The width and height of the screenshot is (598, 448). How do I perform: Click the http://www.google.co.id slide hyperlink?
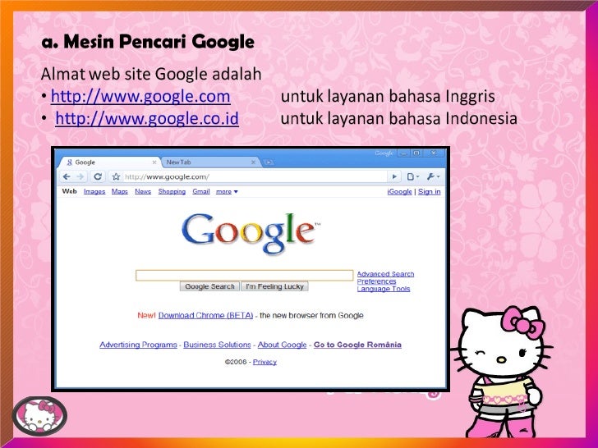[x=147, y=118]
